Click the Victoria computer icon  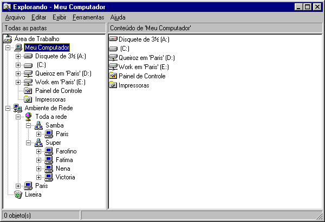49,177
